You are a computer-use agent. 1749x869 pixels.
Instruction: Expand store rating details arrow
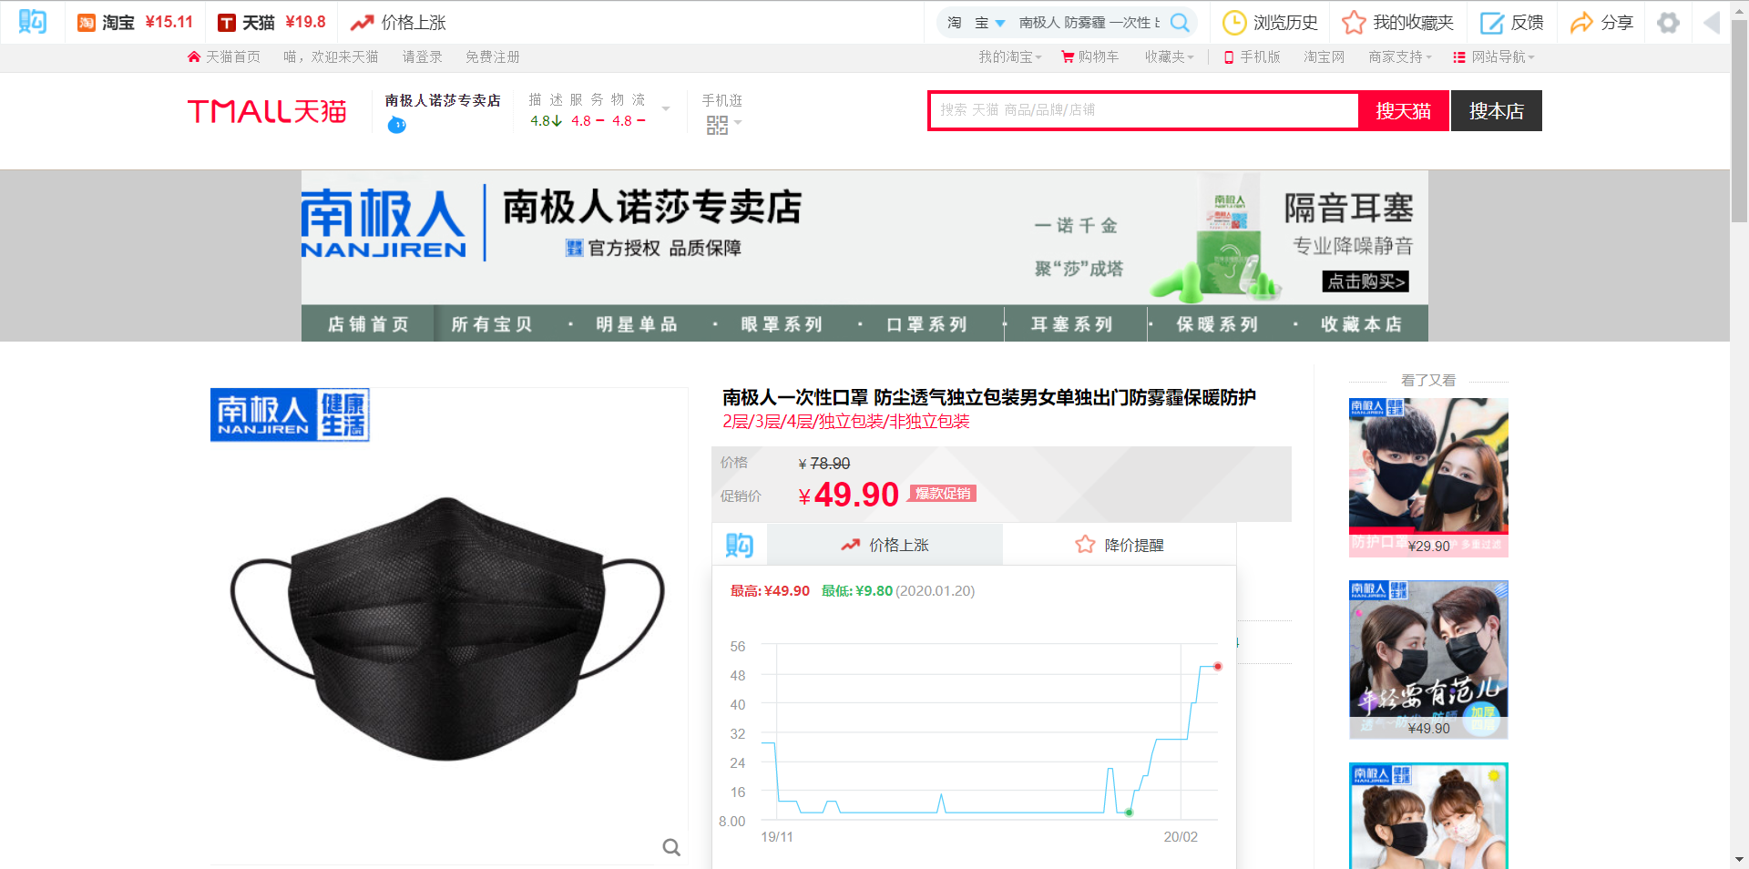(x=666, y=109)
